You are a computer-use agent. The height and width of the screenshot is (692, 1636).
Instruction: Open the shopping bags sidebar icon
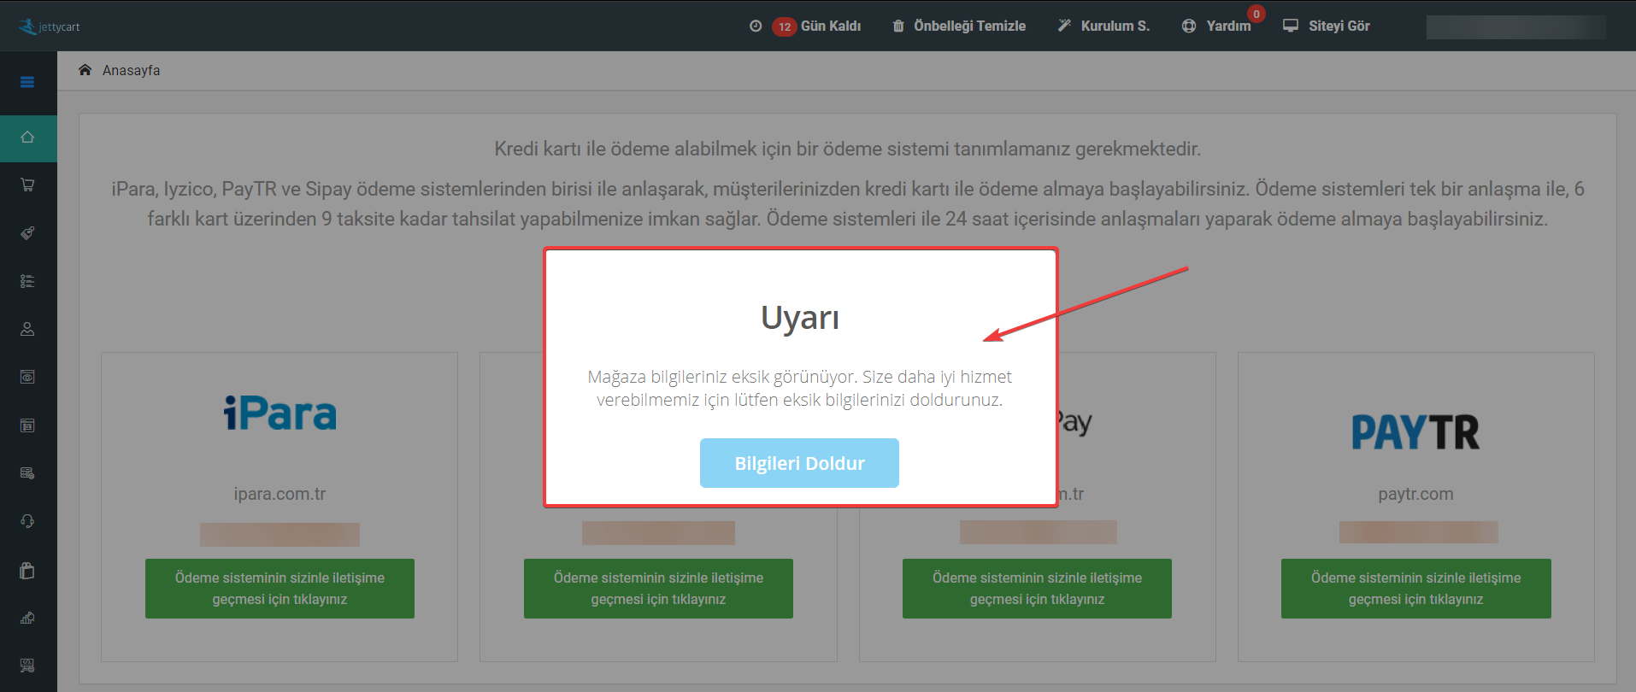tap(27, 570)
